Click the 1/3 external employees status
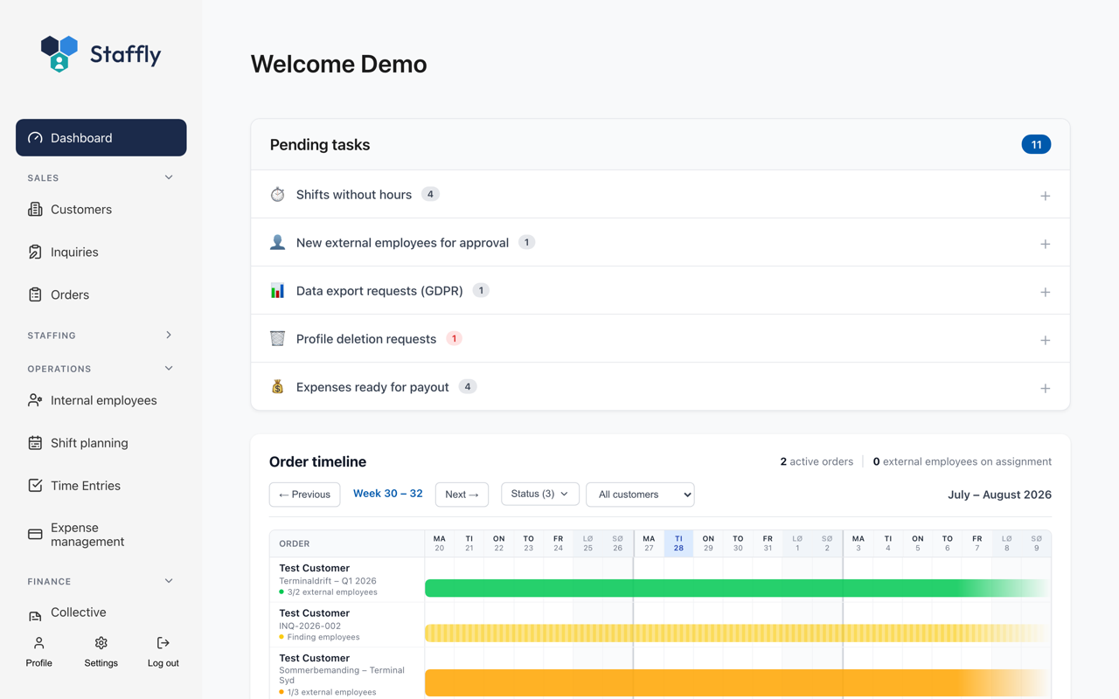The image size is (1119, 699). click(x=332, y=692)
